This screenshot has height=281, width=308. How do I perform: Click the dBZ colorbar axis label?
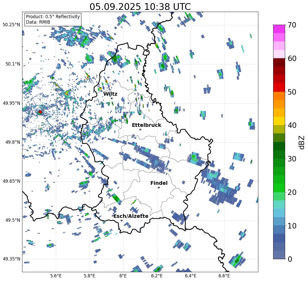coord(302,142)
